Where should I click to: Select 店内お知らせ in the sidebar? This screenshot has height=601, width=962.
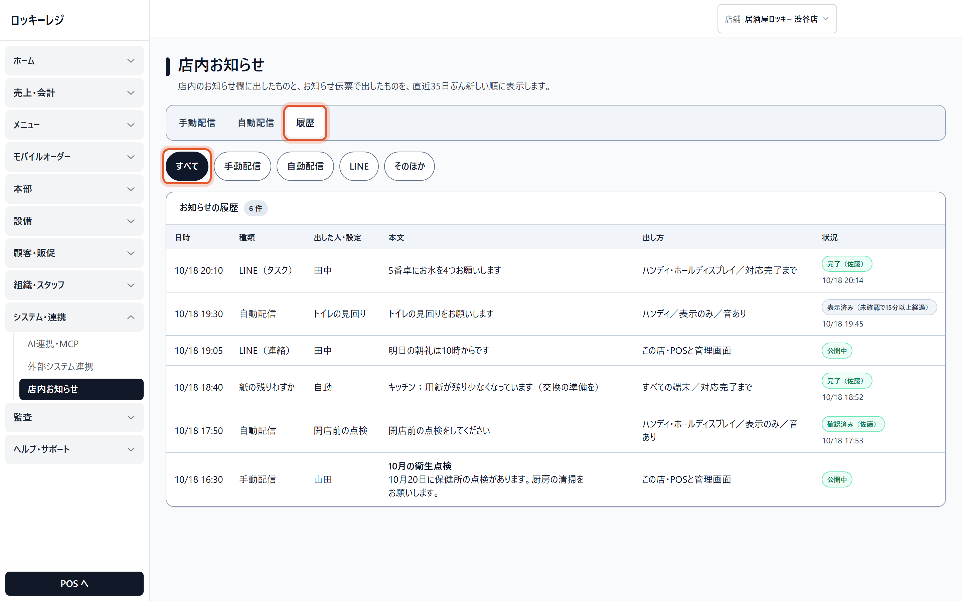pyautogui.click(x=81, y=389)
